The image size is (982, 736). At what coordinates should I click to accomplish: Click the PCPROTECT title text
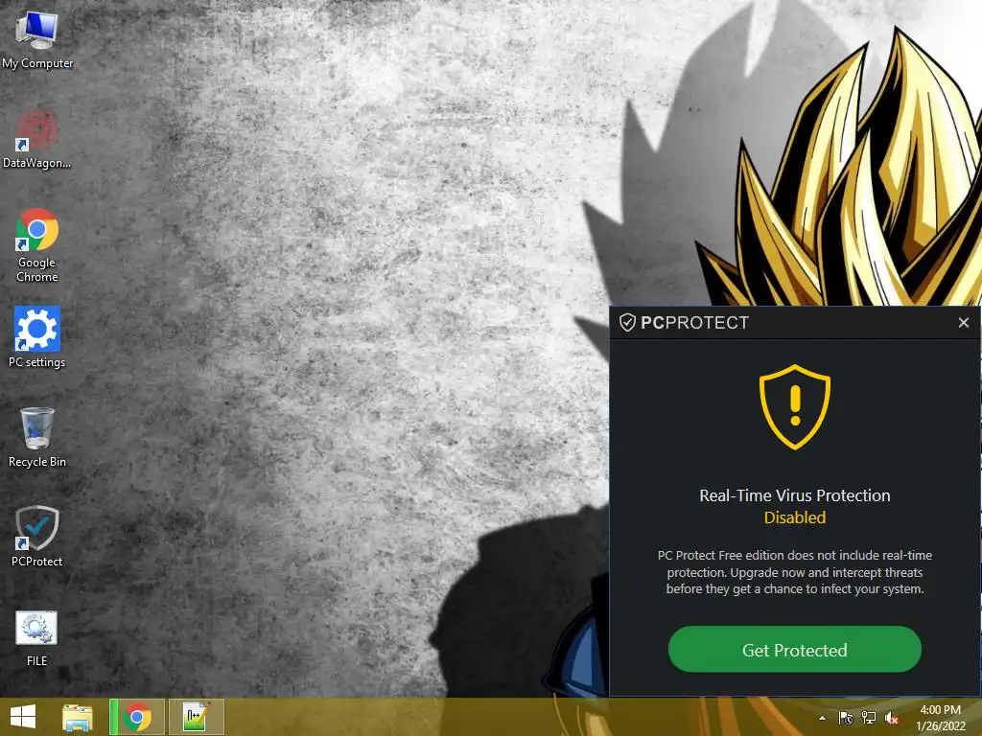pyautogui.click(x=694, y=322)
